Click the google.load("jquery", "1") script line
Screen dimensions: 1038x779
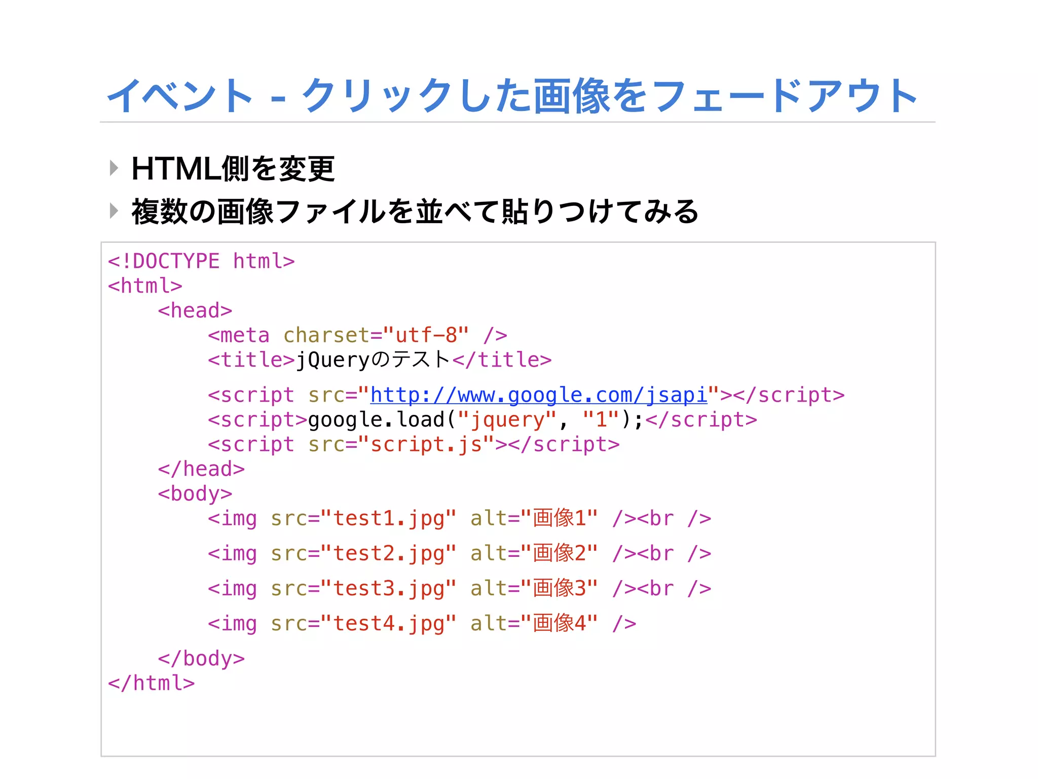coord(483,420)
